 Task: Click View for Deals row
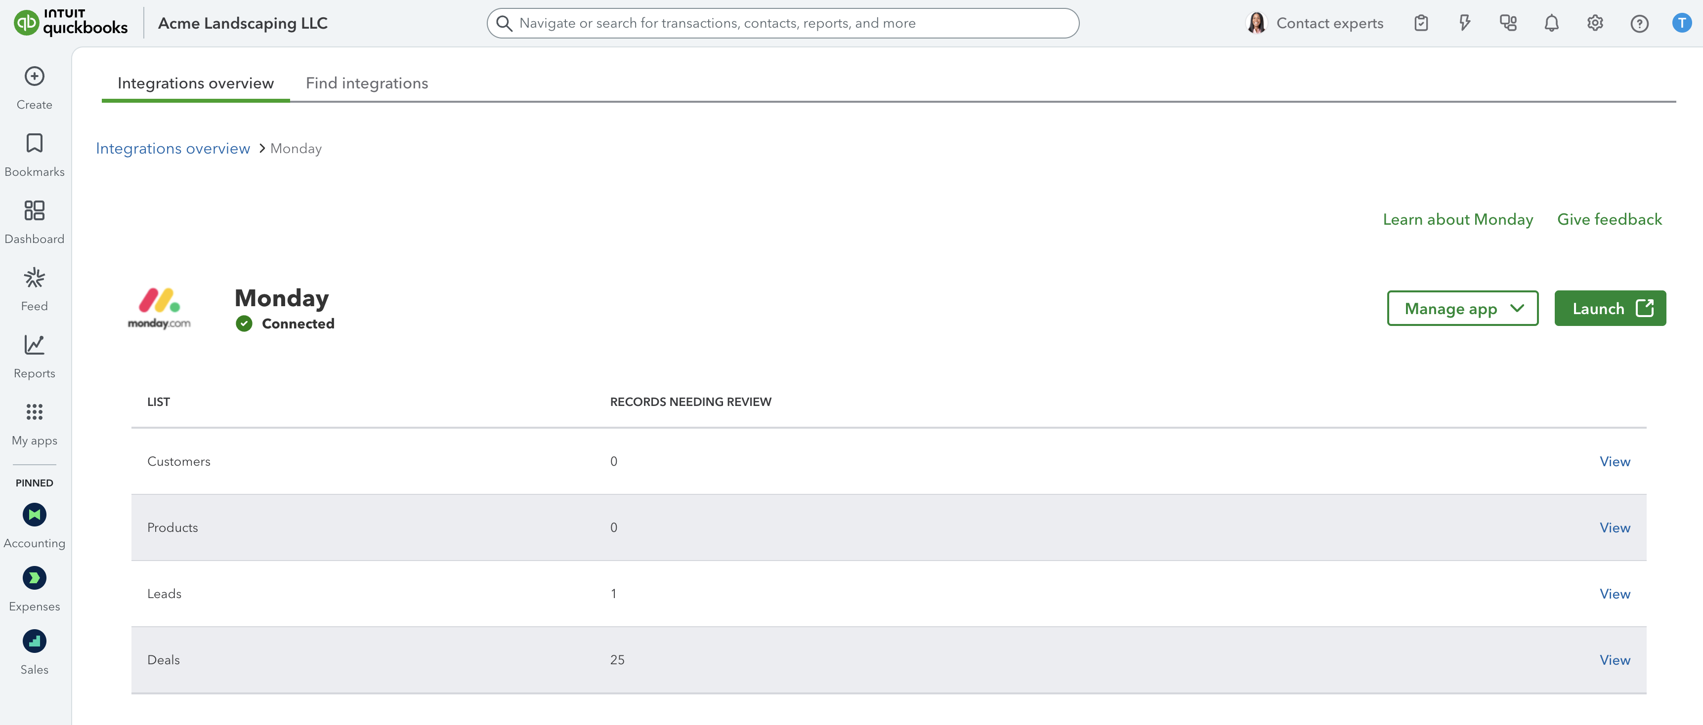1615,660
